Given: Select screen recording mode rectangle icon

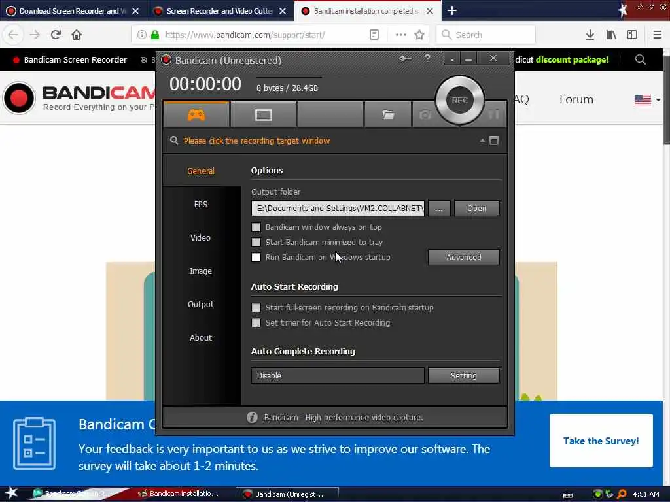Looking at the screenshot, I should [263, 115].
